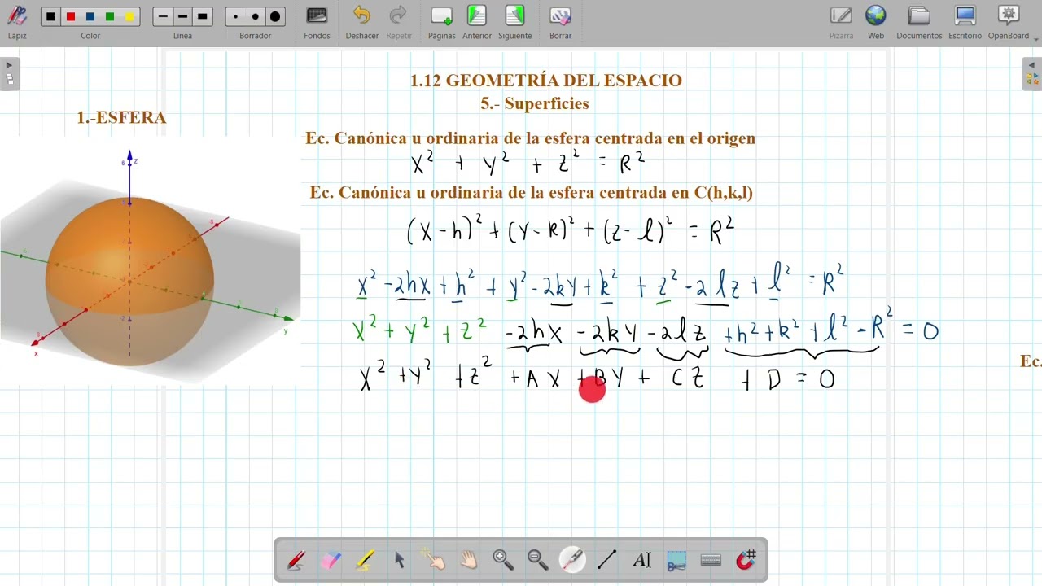Add a new page with Páginas

tap(442, 22)
